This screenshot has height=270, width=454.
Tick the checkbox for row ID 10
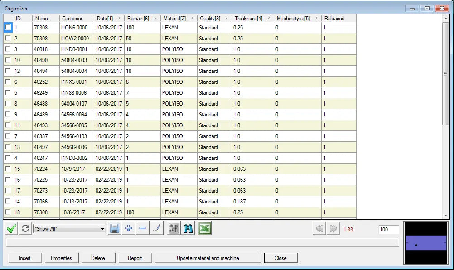coord(8,60)
